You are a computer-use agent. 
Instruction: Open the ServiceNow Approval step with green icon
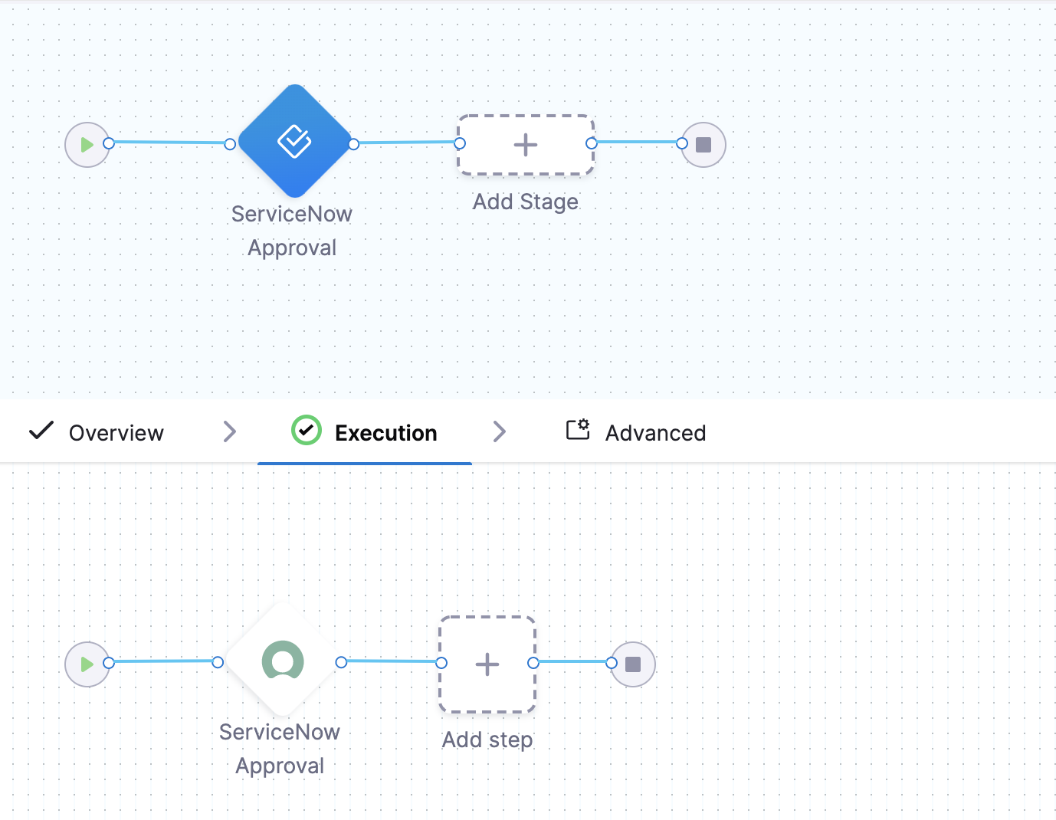pyautogui.click(x=282, y=661)
